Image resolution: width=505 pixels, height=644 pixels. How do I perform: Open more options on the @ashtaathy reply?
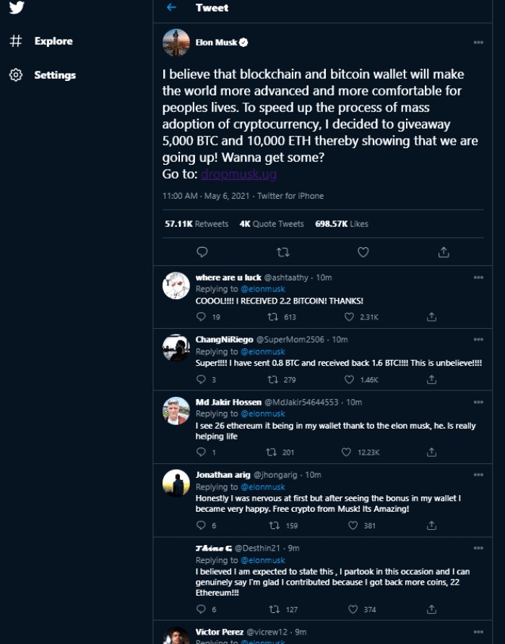click(478, 278)
